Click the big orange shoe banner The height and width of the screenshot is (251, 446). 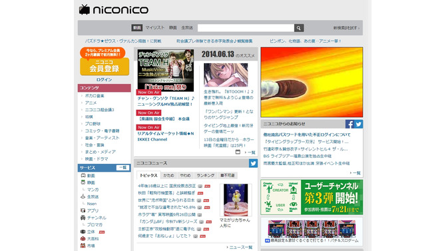point(312,83)
